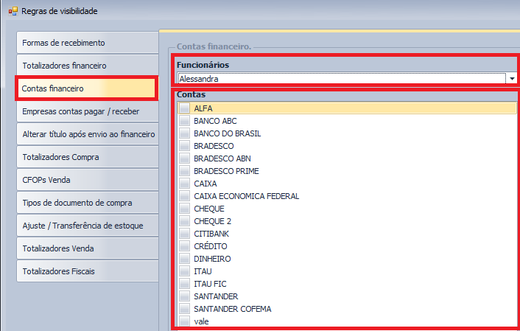Go to Alterar título após envio ao financeiro
This screenshot has width=520, height=331.
pos(88,134)
